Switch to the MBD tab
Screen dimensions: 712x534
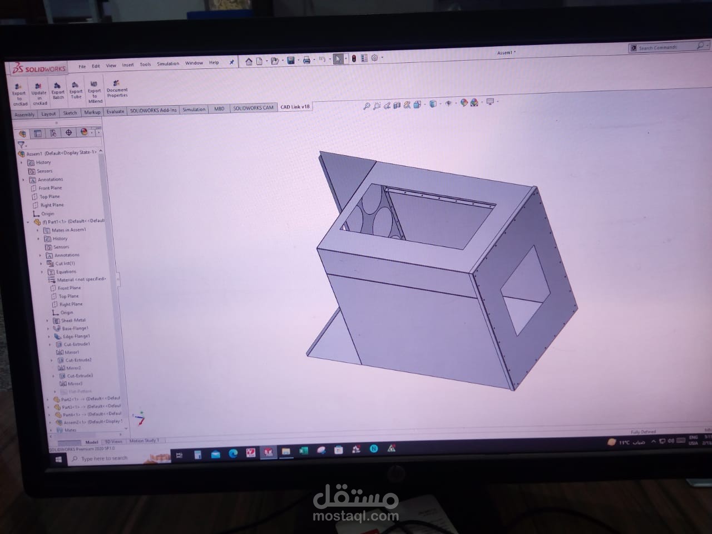pos(219,108)
